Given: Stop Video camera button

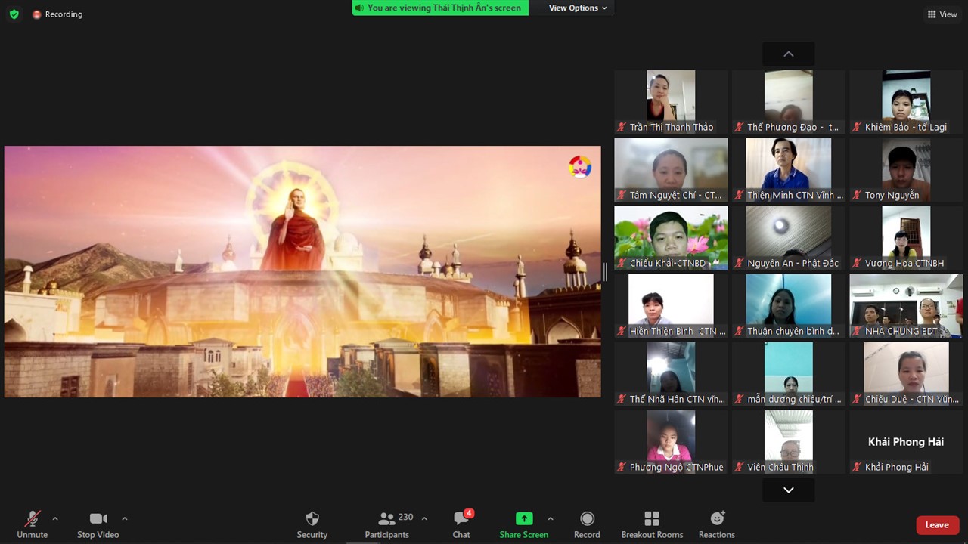Looking at the screenshot, I should click(98, 524).
